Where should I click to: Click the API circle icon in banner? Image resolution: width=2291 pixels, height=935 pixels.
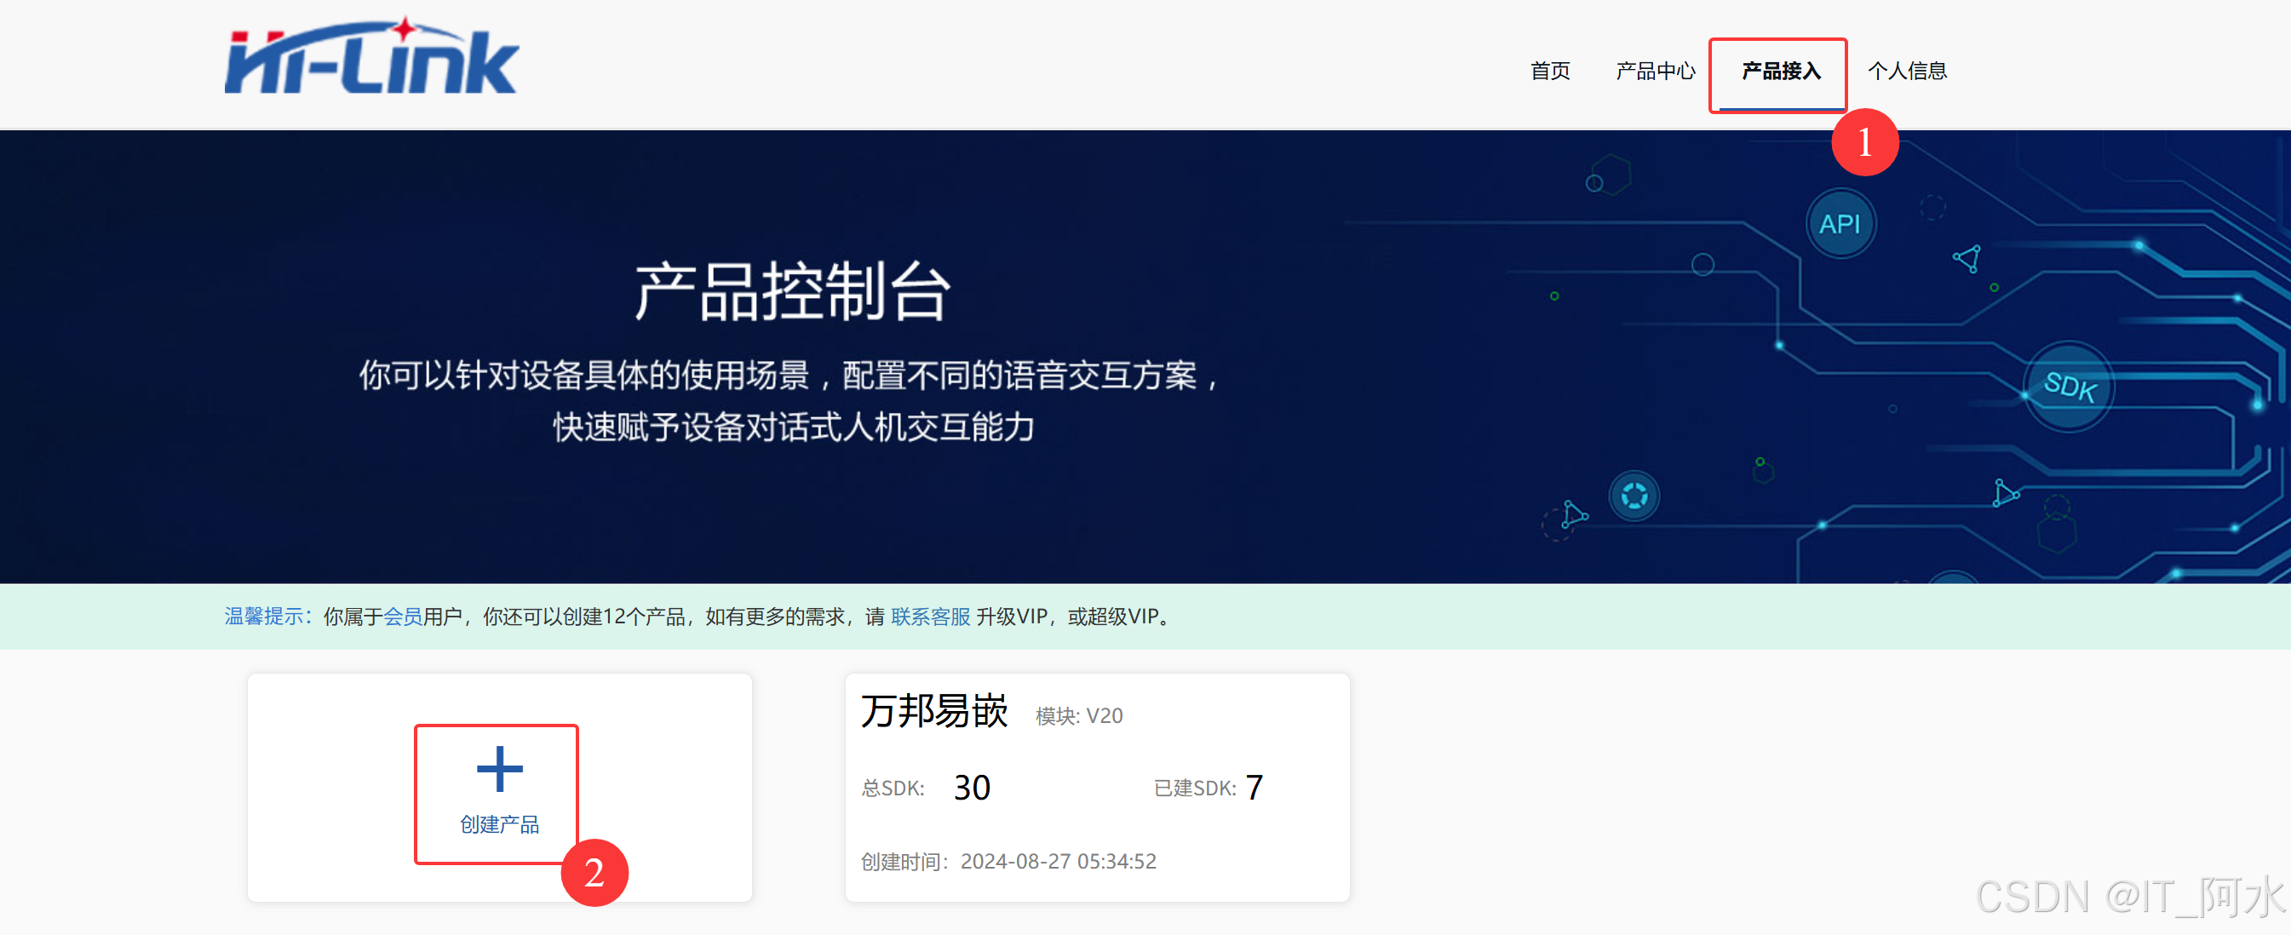pyautogui.click(x=1840, y=224)
